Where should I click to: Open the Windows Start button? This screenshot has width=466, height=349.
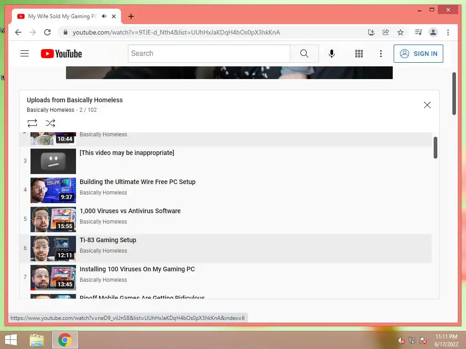11,340
